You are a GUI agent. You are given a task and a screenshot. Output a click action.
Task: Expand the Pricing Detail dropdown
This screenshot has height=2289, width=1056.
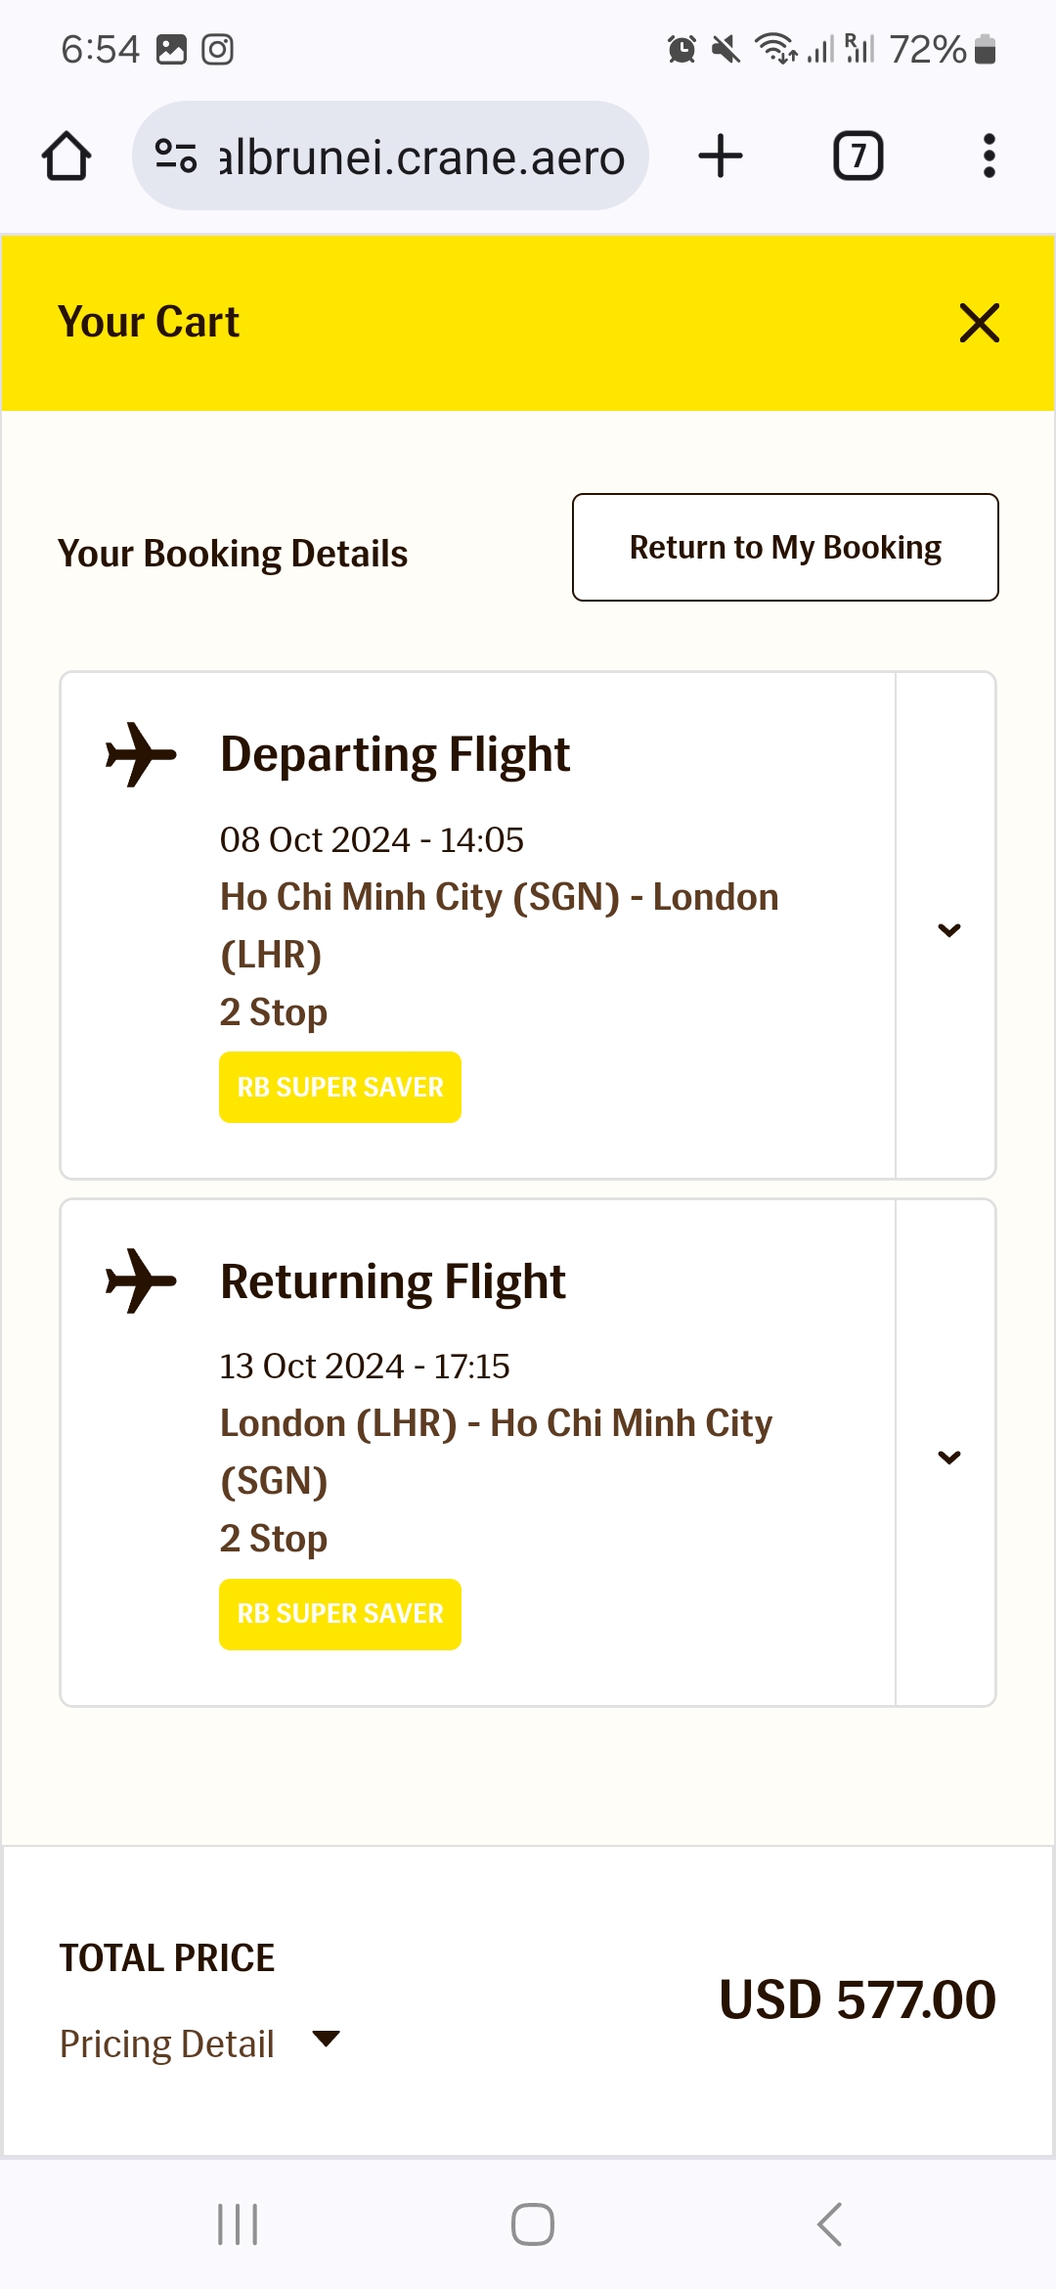(326, 2039)
